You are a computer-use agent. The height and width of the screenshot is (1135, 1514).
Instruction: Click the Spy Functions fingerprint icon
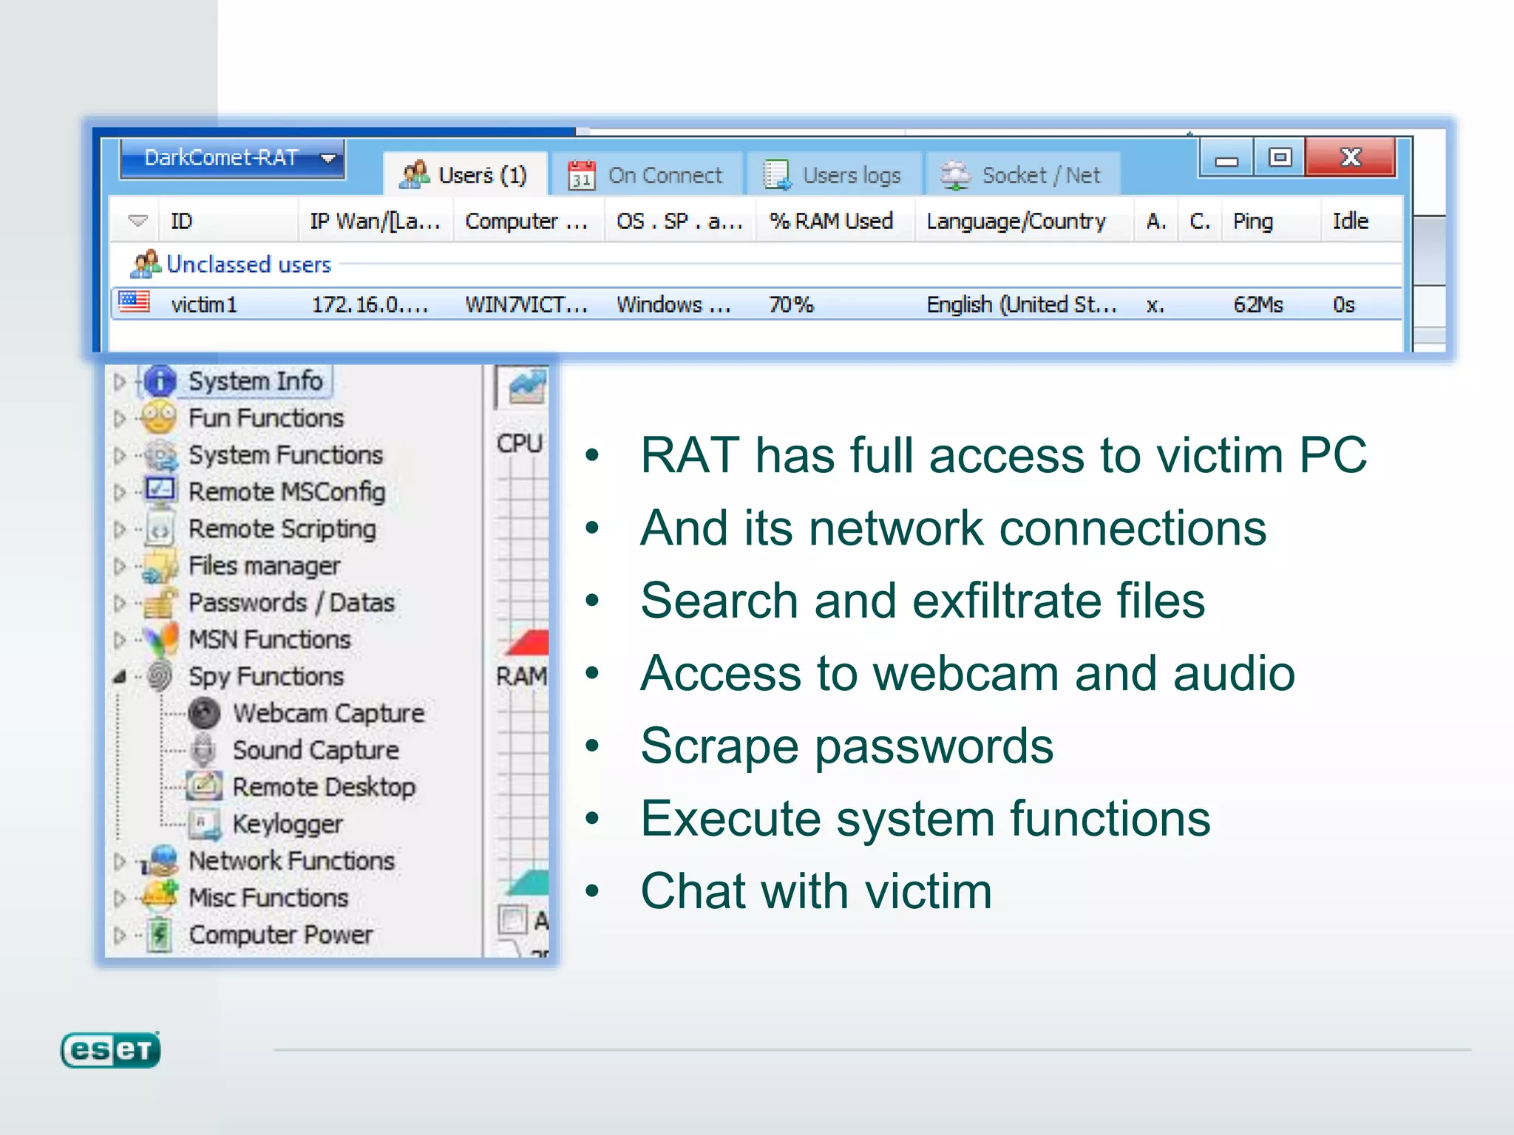(x=160, y=676)
